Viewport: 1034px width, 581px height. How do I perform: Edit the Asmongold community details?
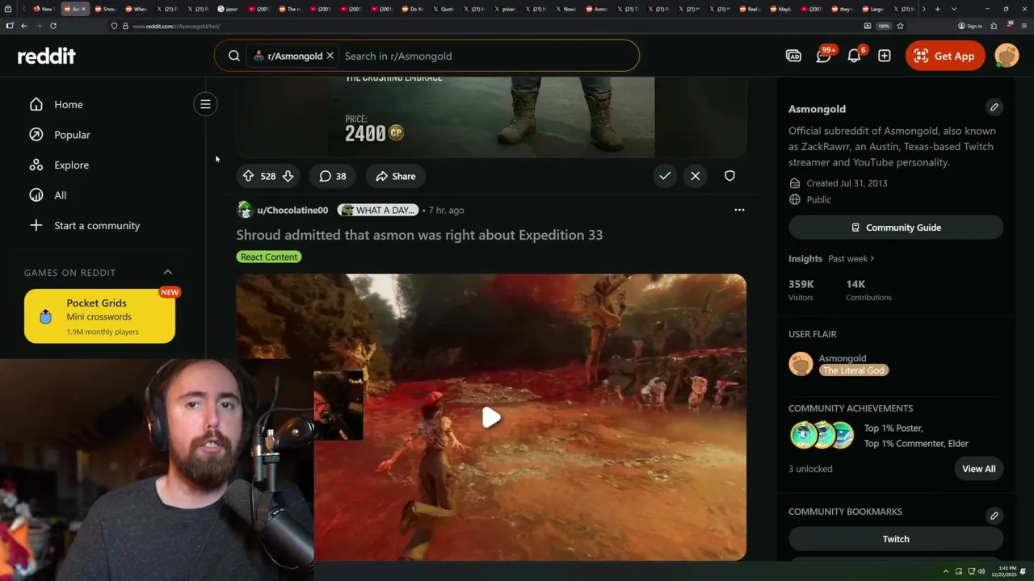[x=994, y=107]
